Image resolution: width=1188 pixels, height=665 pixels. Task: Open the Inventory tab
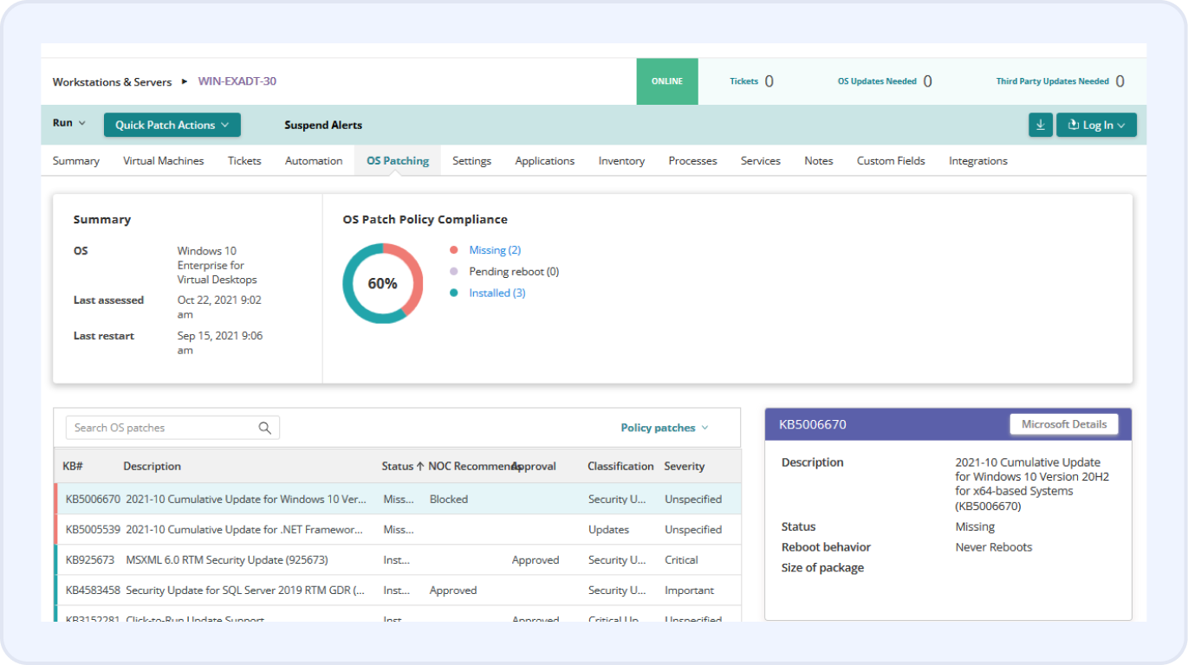point(621,161)
